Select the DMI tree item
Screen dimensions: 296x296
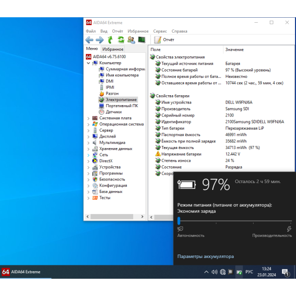click(106, 81)
